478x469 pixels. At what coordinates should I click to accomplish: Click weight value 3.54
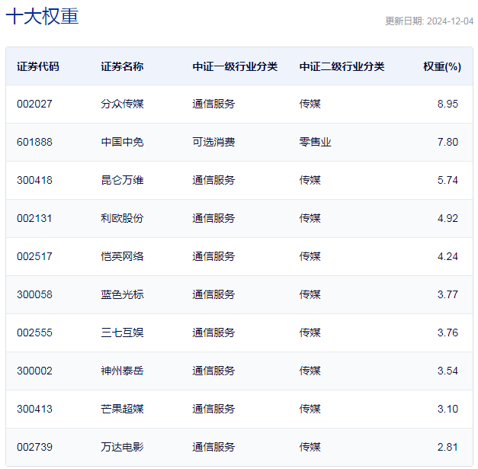pos(448,371)
